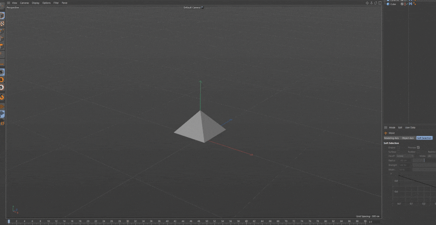This screenshot has width=436, height=225.
Task: Click the viewport zoom camera icon
Action: click(x=371, y=3)
